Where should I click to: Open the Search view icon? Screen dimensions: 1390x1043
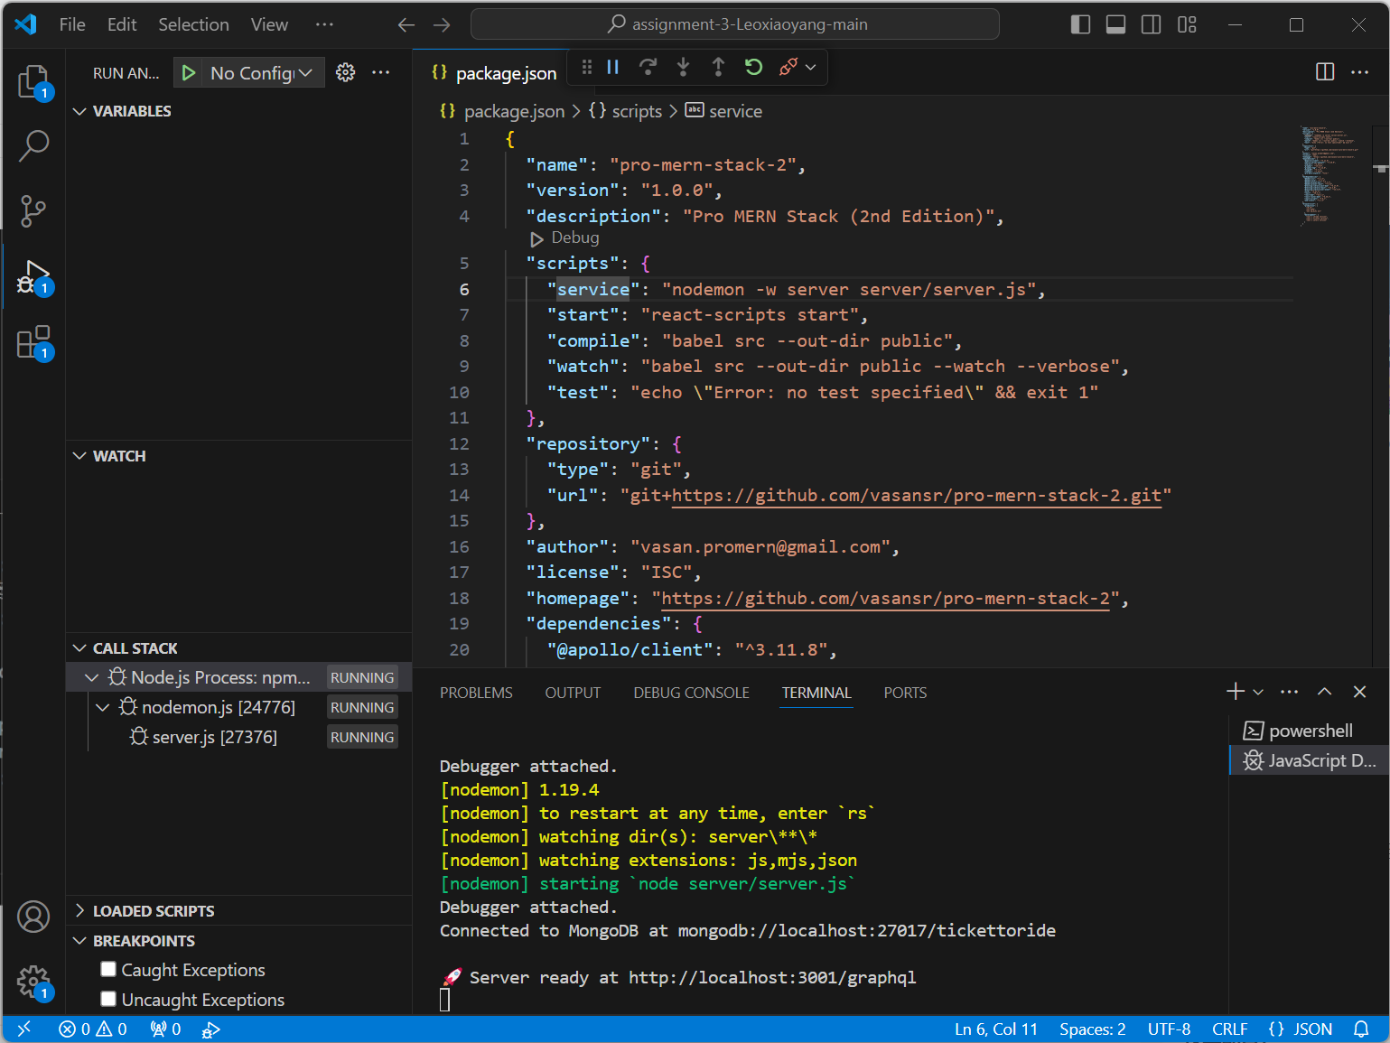33,145
